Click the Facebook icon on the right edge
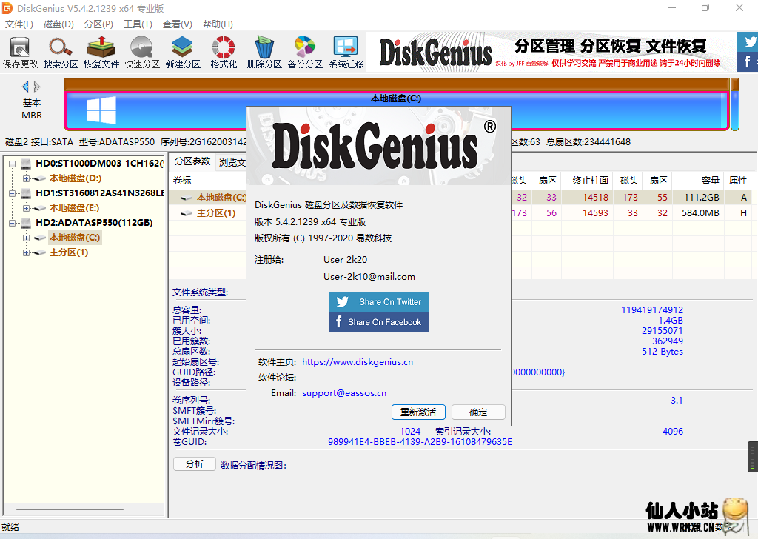The height and width of the screenshot is (539, 758). [750, 62]
